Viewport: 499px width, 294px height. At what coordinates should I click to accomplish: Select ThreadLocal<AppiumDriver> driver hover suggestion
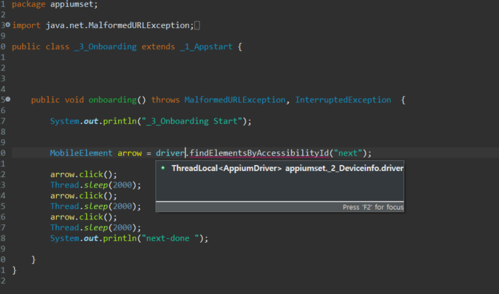288,168
